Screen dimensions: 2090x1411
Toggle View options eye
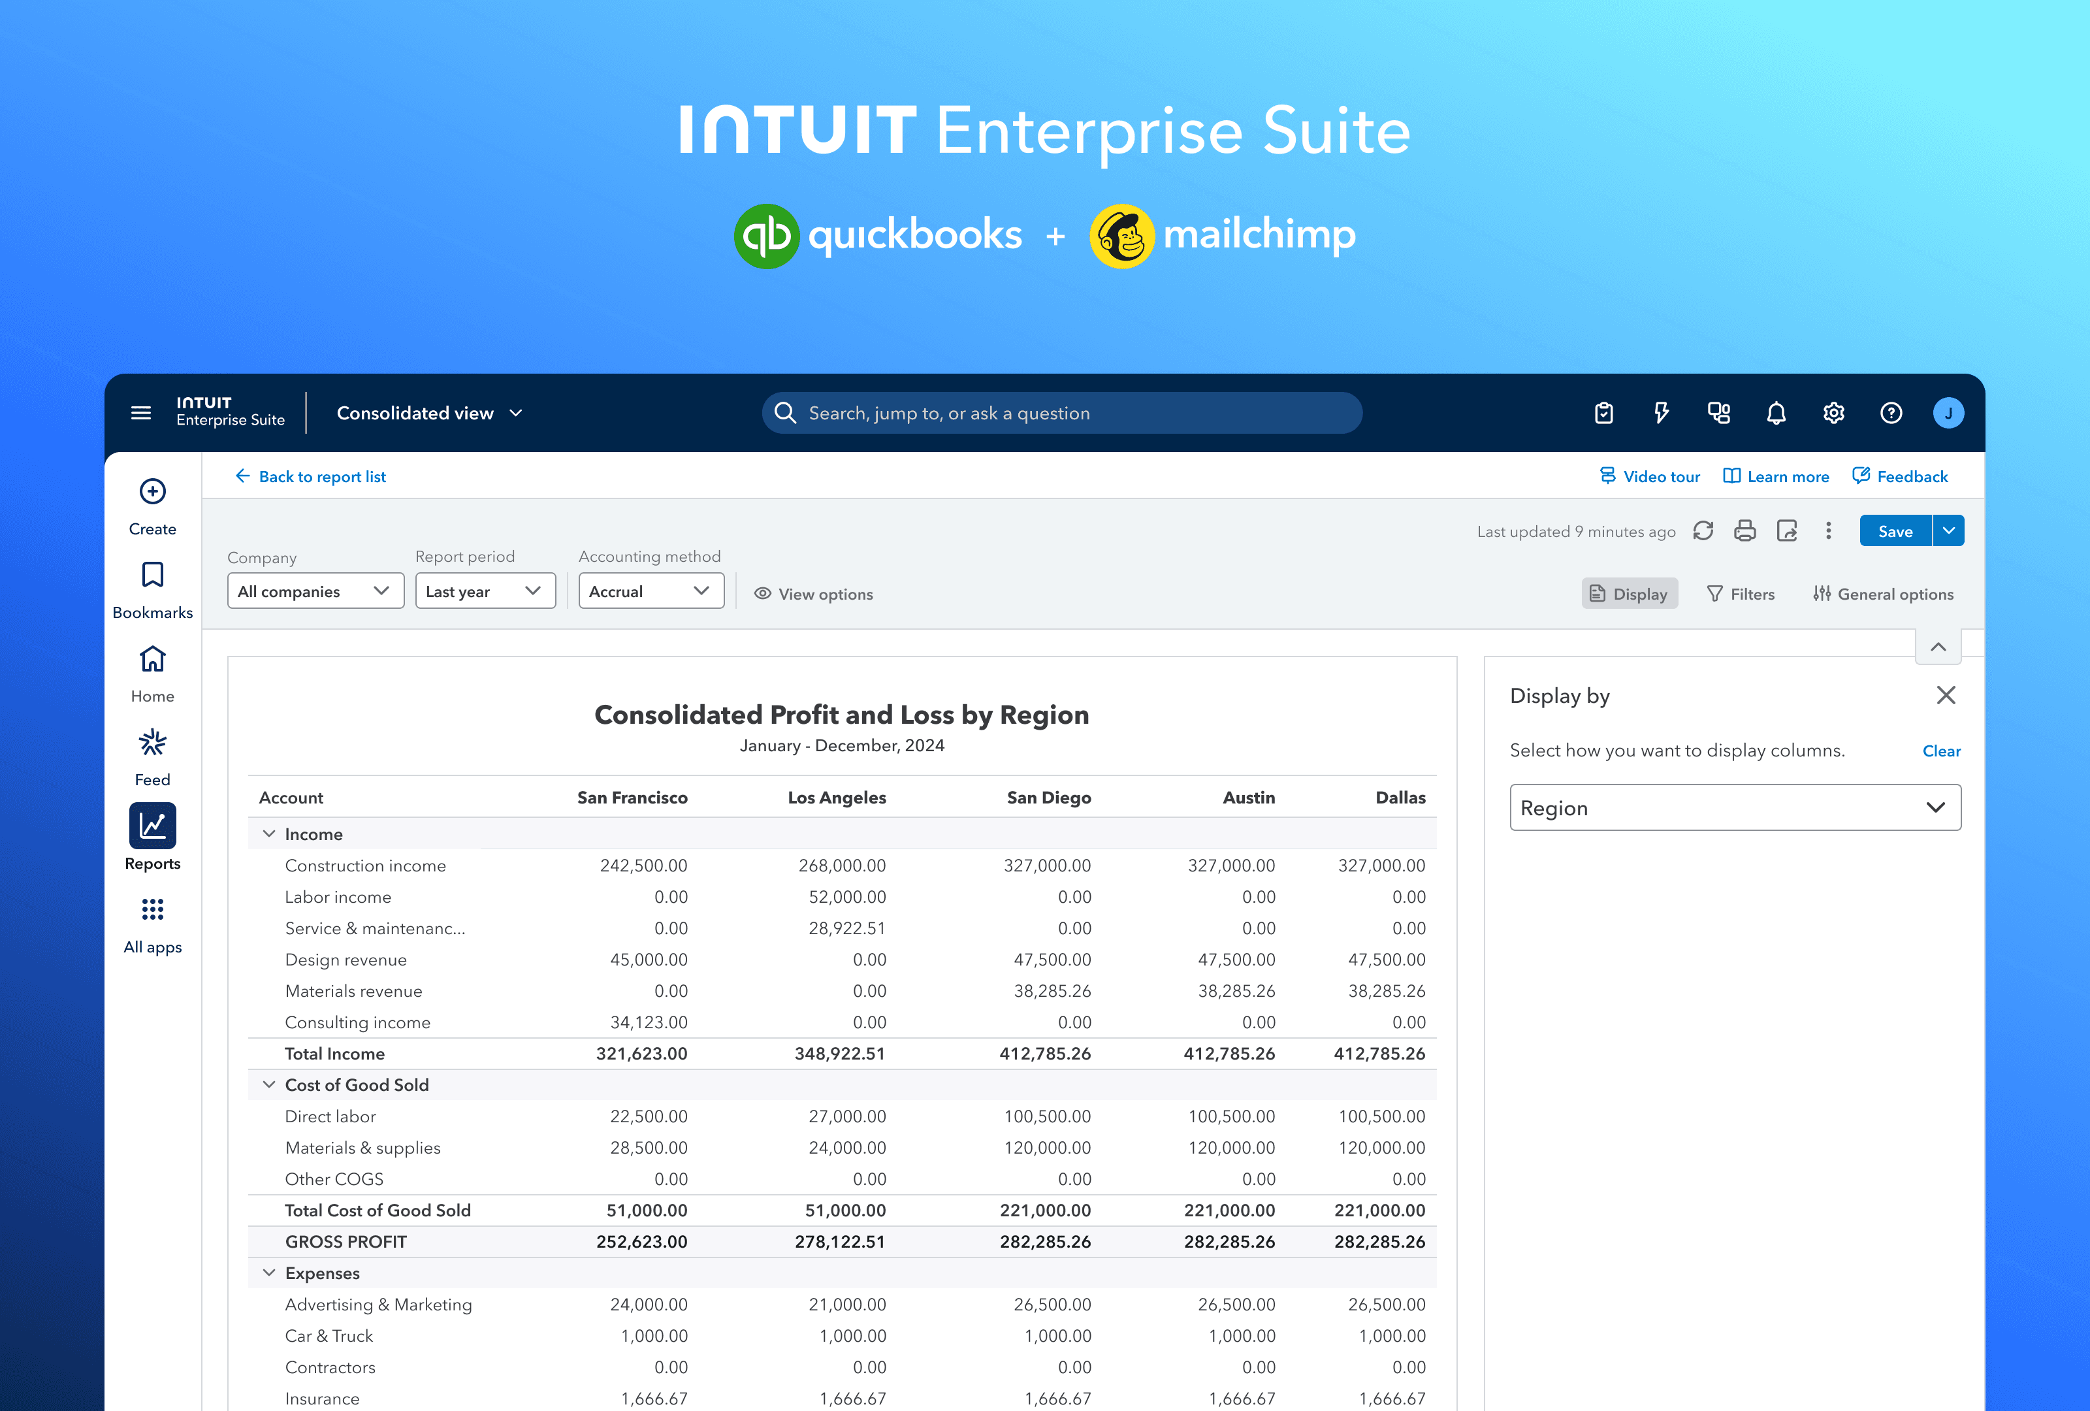tap(813, 594)
